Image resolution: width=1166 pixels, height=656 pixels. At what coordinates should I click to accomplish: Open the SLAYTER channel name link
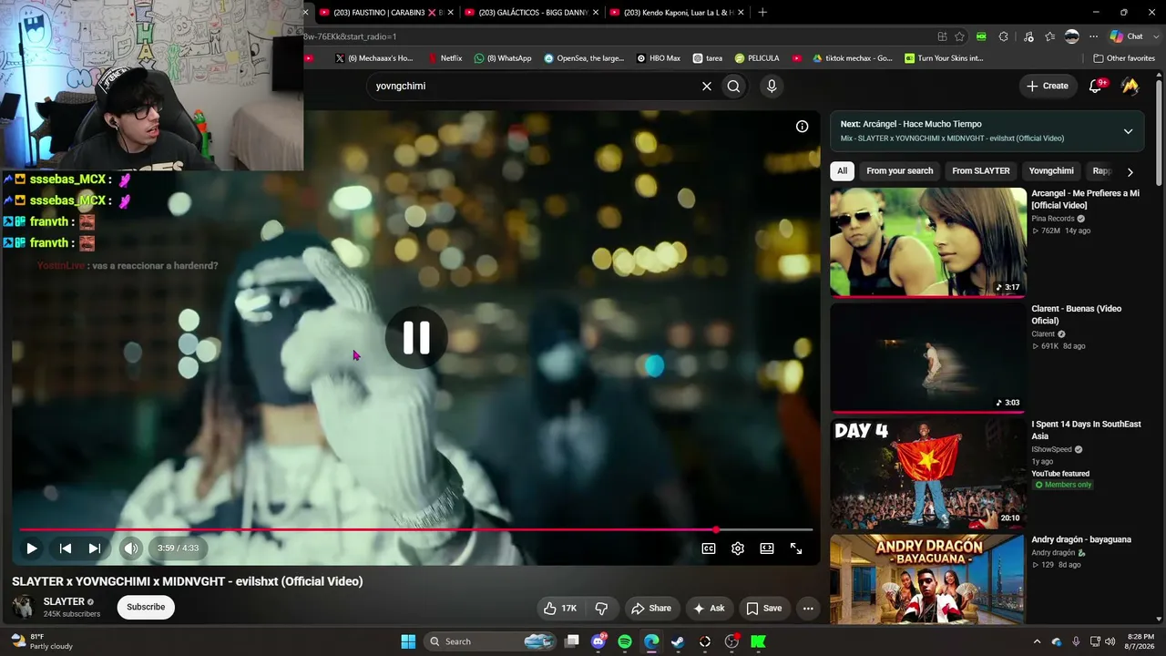[64, 601]
